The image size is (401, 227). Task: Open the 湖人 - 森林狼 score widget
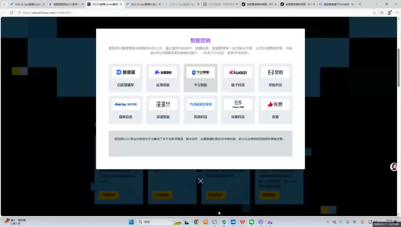point(15,222)
